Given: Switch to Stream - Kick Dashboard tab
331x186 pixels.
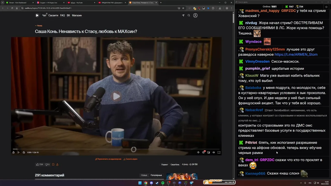Looking at the screenshot, I should (20, 3).
